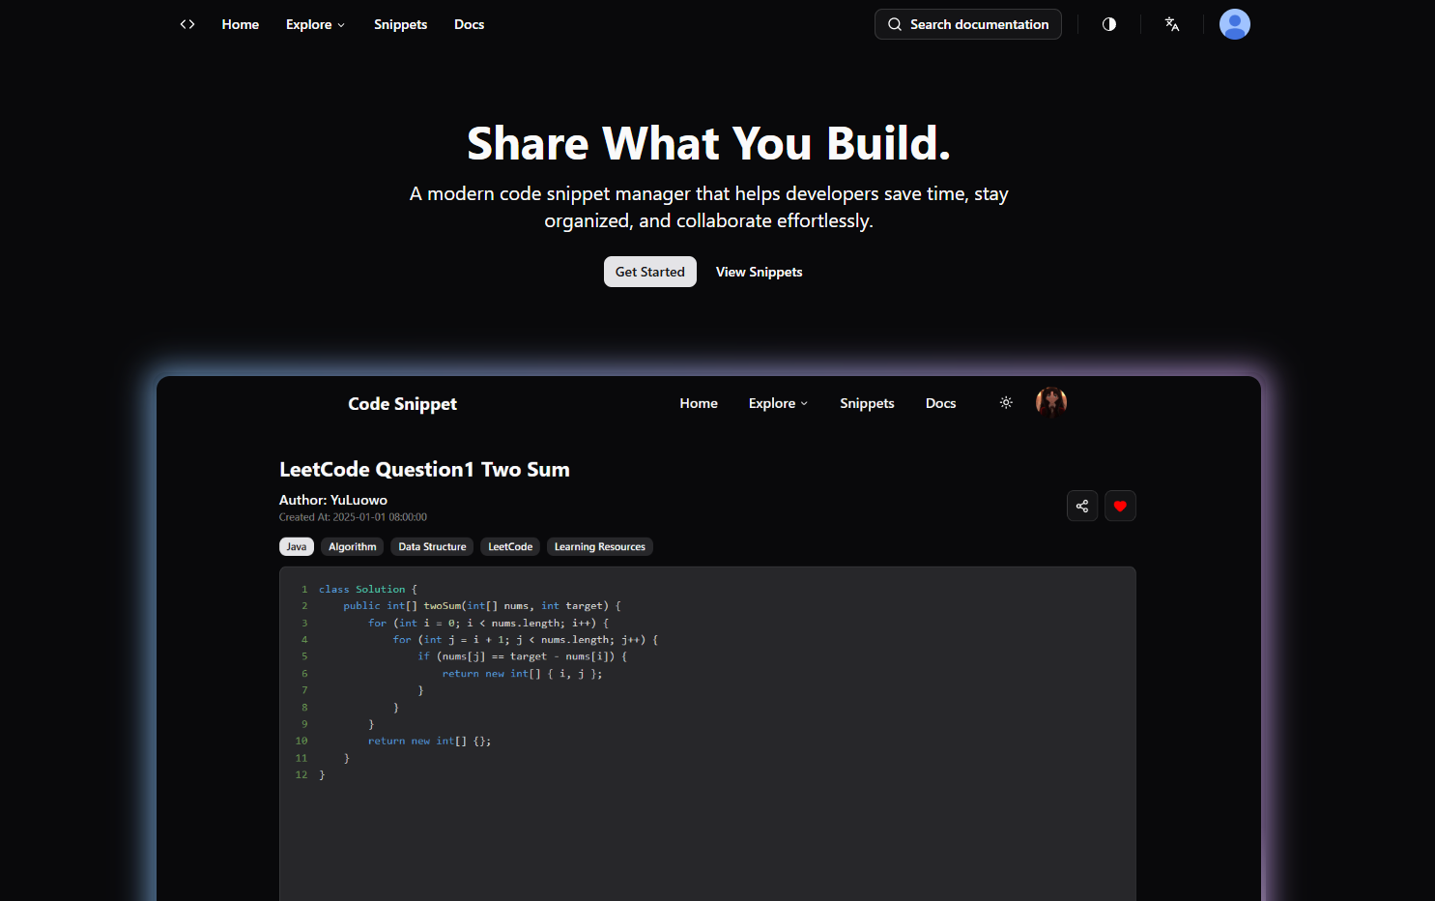The image size is (1435, 901).
Task: Toggle the dark/light theme icon
Action: [1109, 24]
